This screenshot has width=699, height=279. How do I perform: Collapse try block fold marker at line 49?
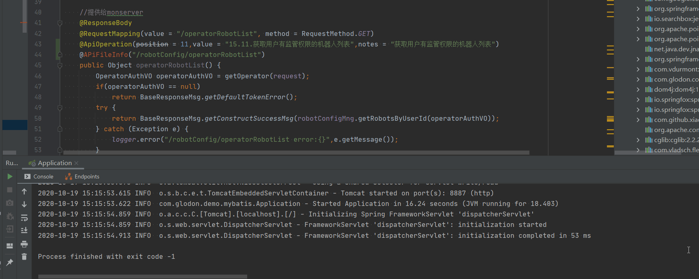[x=60, y=108]
